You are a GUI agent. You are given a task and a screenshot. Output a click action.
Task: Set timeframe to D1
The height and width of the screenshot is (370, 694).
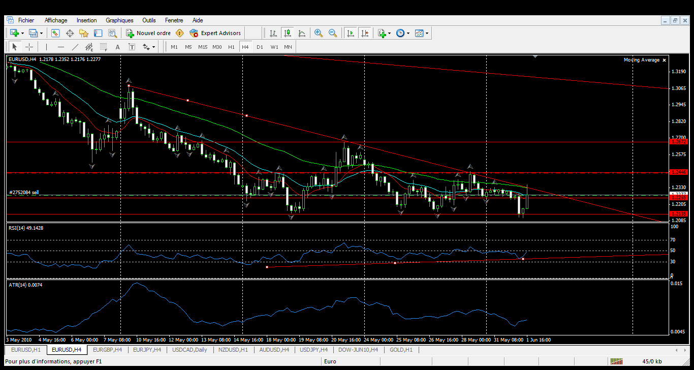point(260,47)
